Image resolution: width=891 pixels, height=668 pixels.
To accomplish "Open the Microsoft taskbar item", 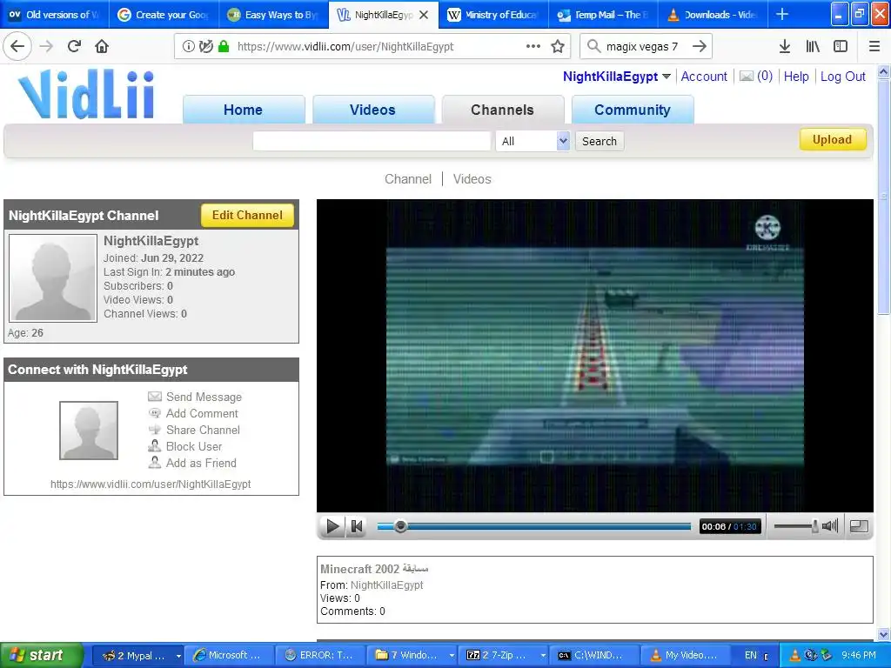I will [x=229, y=656].
